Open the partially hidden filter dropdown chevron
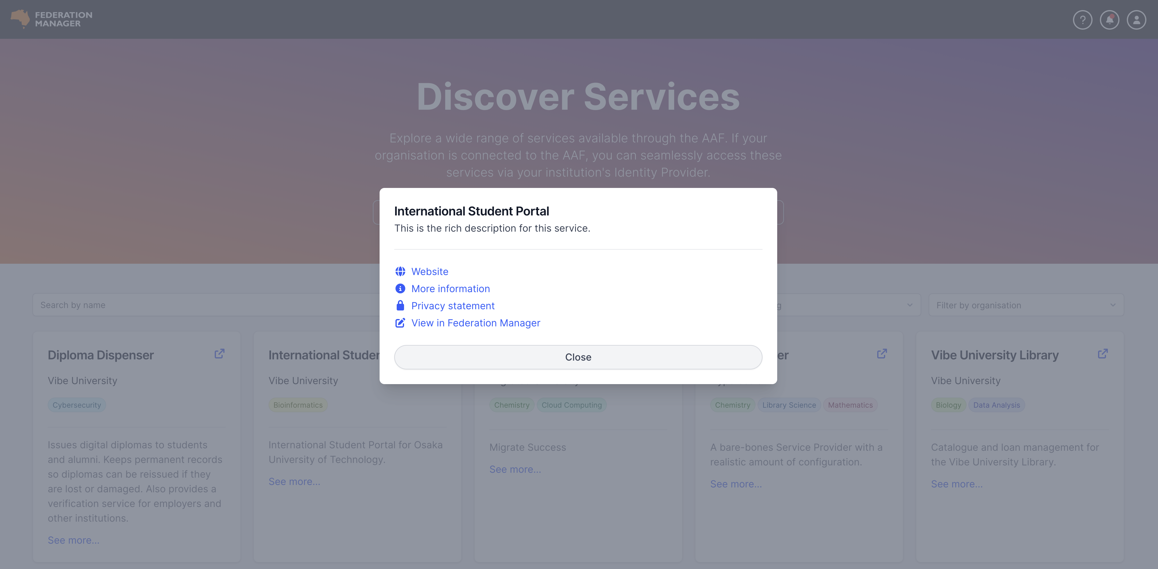The image size is (1158, 569). 909,305
